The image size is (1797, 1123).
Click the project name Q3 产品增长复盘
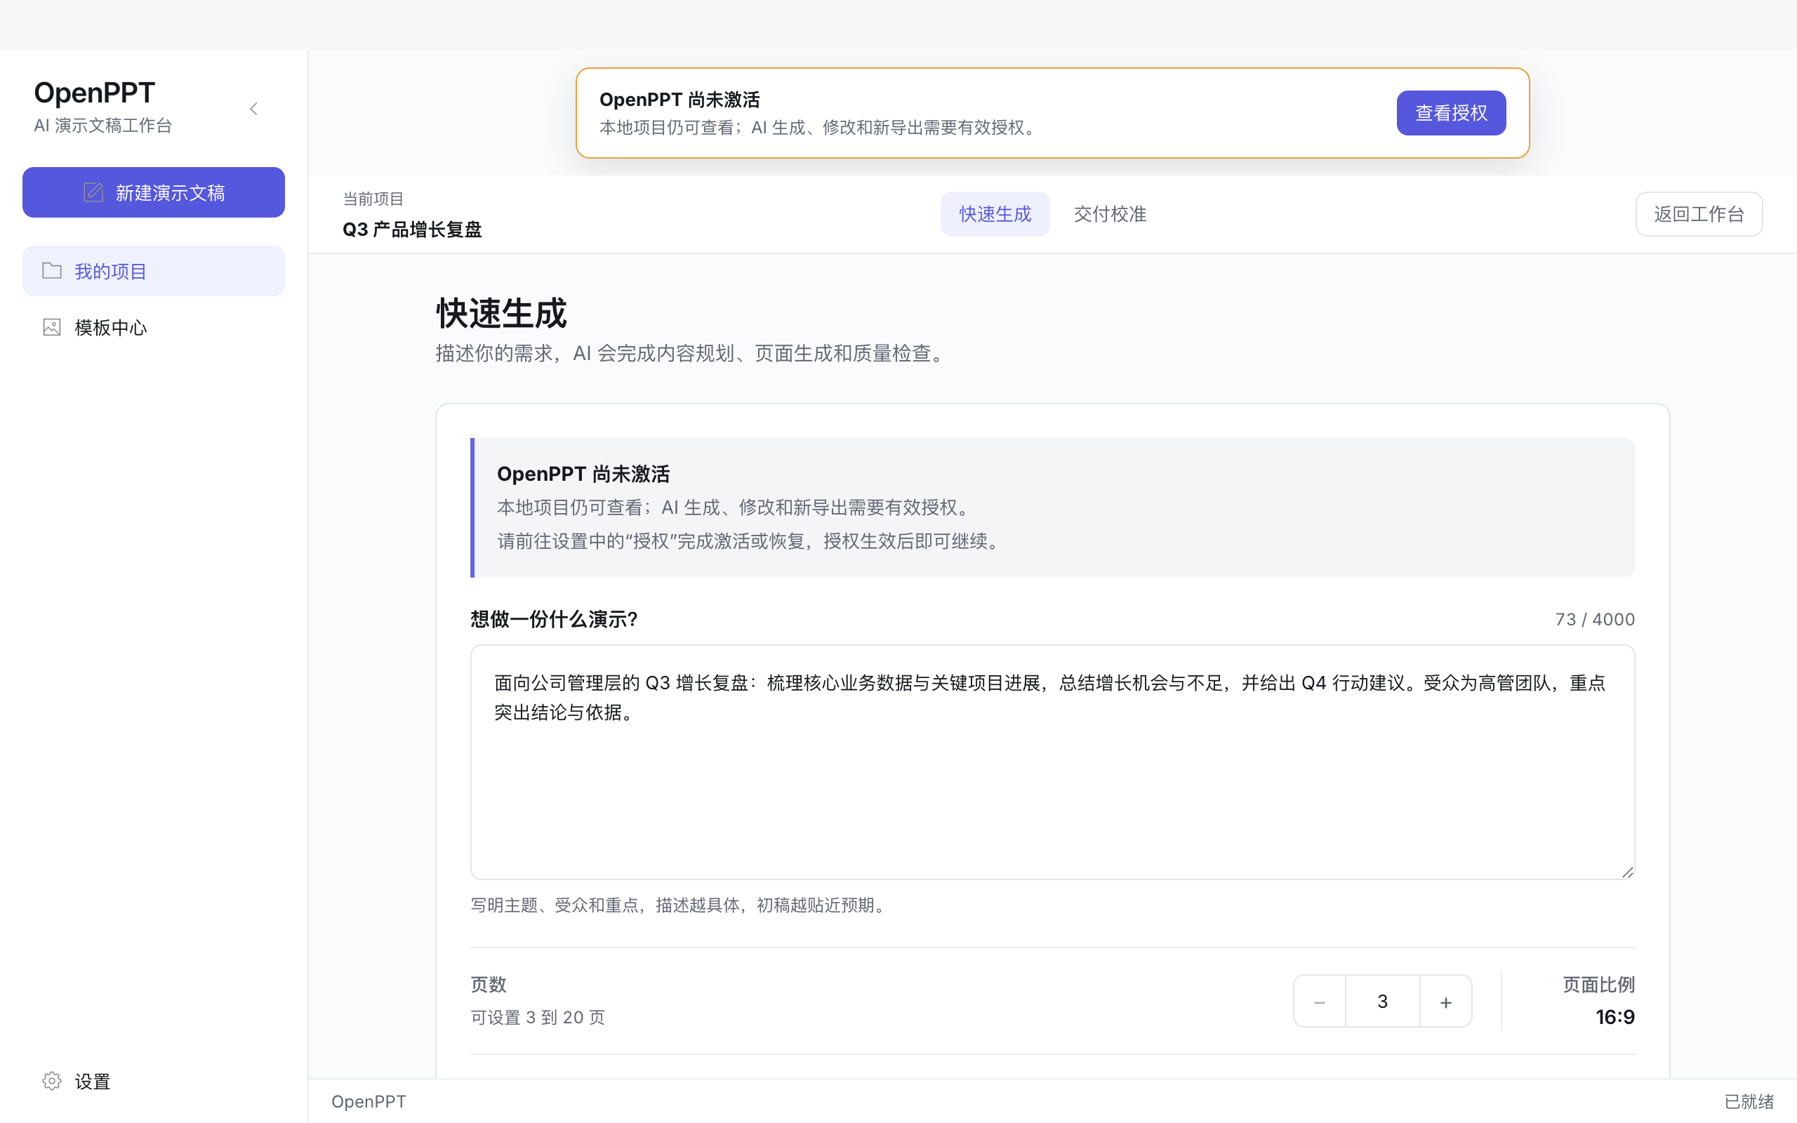(x=412, y=230)
